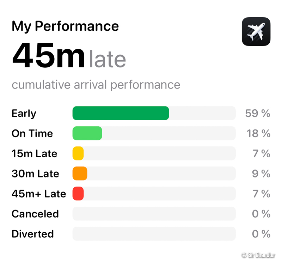Click the 59 % Early percentage
This screenshot has width=282, height=261.
click(x=258, y=114)
